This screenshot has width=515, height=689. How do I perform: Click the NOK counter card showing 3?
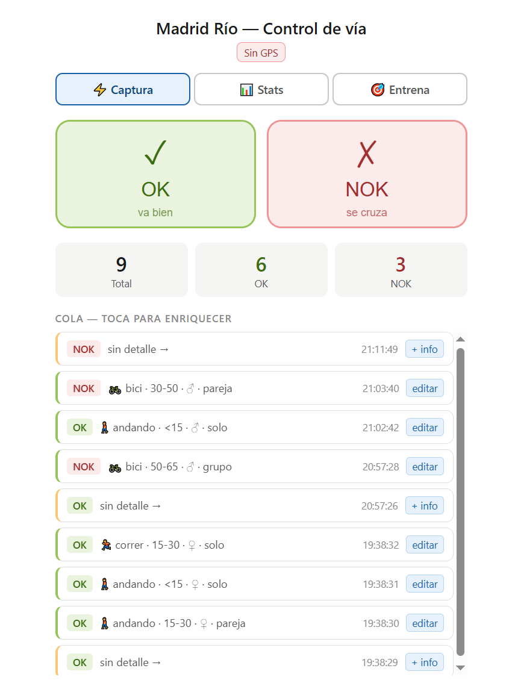pyautogui.click(x=401, y=270)
